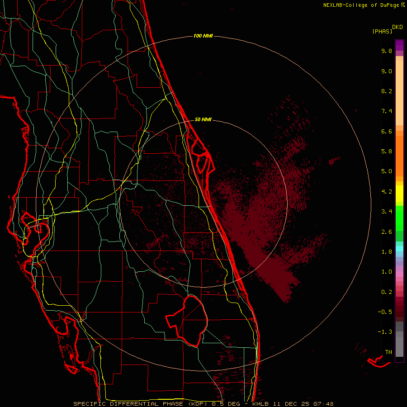407x407 pixels.
Task: Pick the cyan band on the color scale
Action: [399, 249]
